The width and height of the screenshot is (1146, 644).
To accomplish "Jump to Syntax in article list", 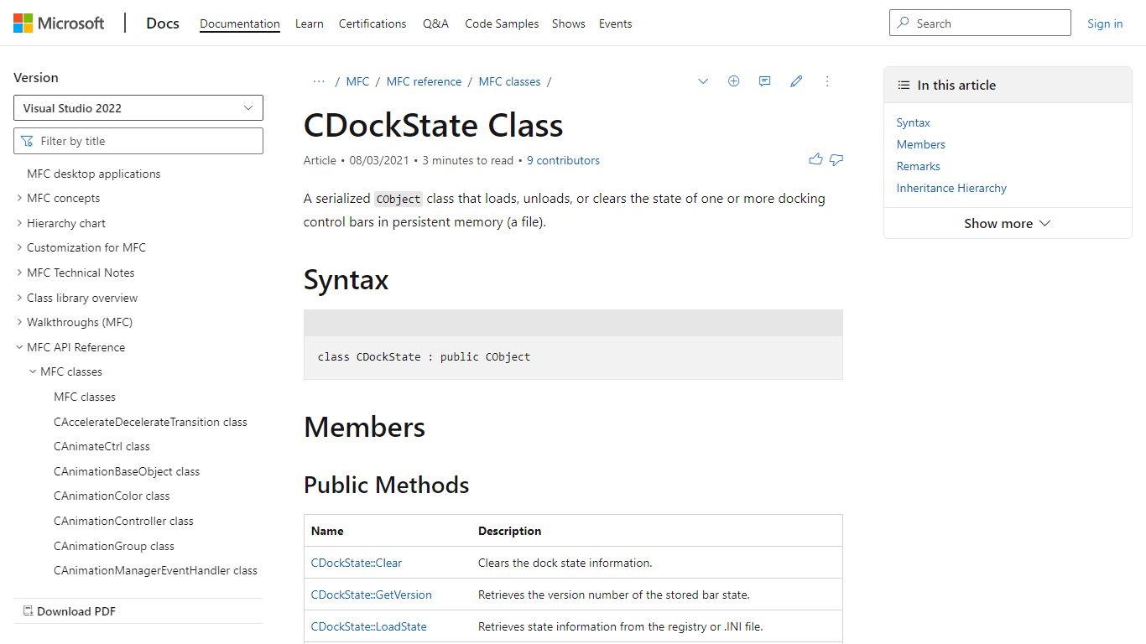I will pyautogui.click(x=913, y=122).
